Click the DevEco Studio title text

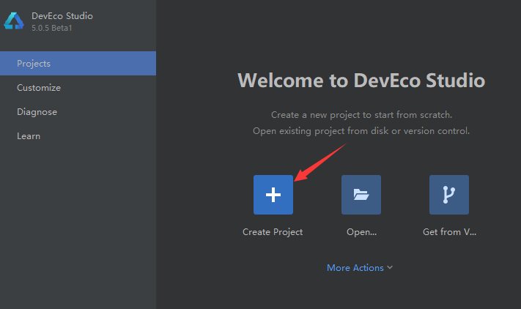(x=62, y=16)
